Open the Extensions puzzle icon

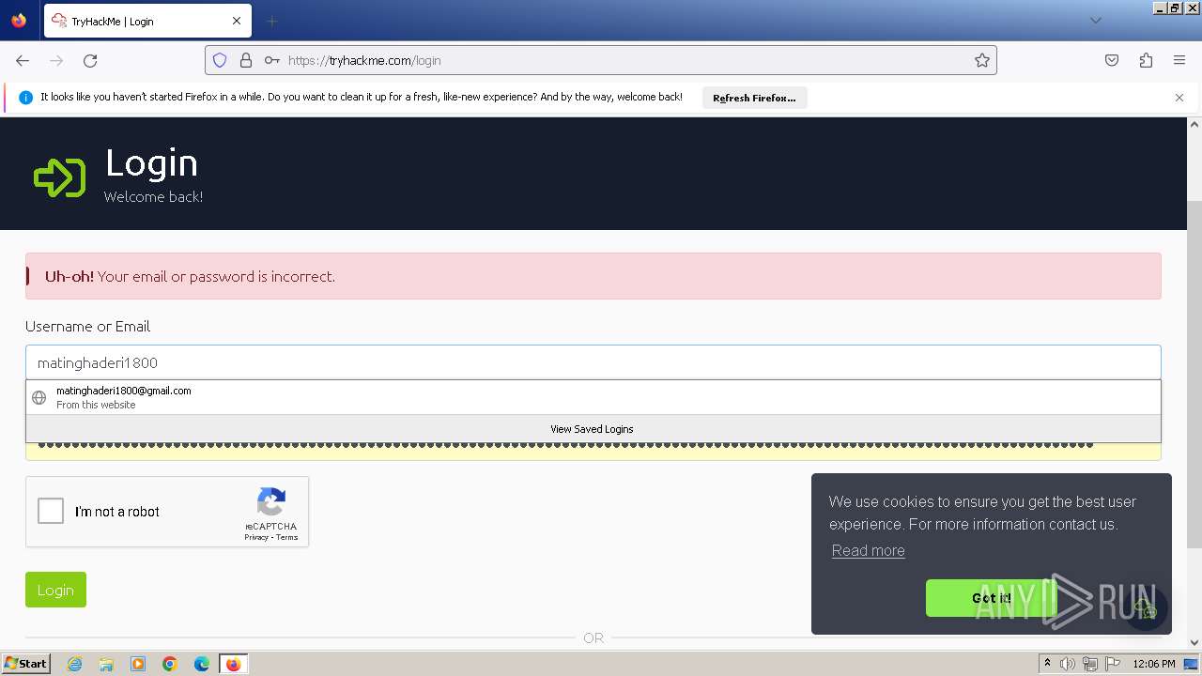(1146, 60)
